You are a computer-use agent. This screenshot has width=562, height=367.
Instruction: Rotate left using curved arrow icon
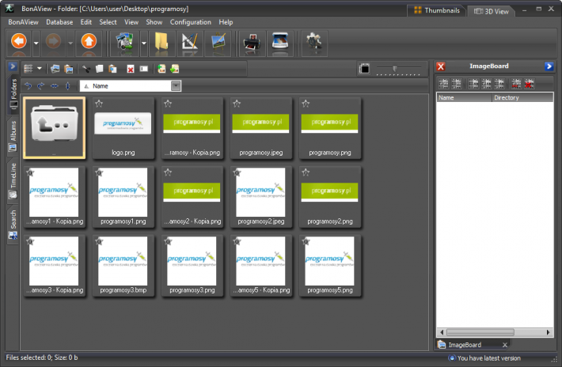[x=28, y=86]
